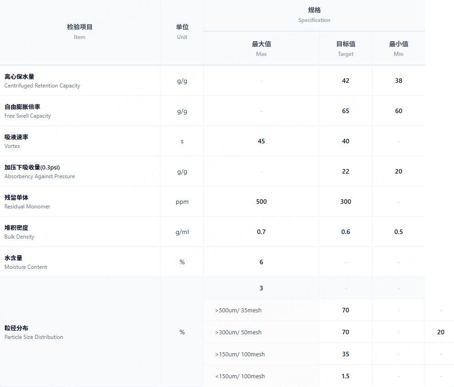Select the 离心保水量 Centrifuged Retention Capacity row label
This screenshot has width=454, height=387.
(42, 81)
